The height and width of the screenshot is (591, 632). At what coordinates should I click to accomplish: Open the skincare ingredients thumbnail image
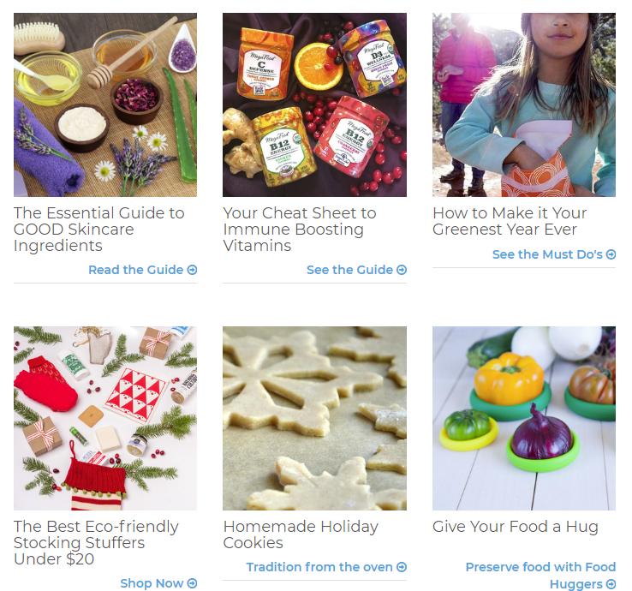pos(105,104)
